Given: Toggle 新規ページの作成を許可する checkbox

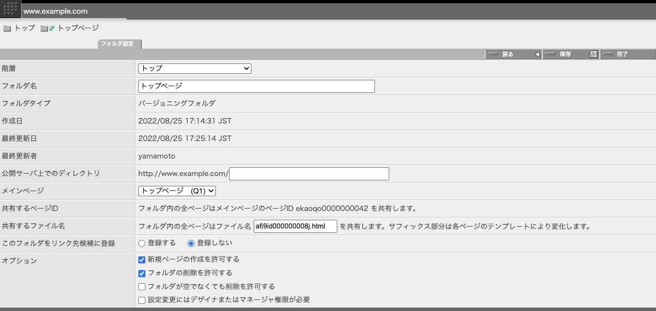Looking at the screenshot, I should (x=142, y=259).
